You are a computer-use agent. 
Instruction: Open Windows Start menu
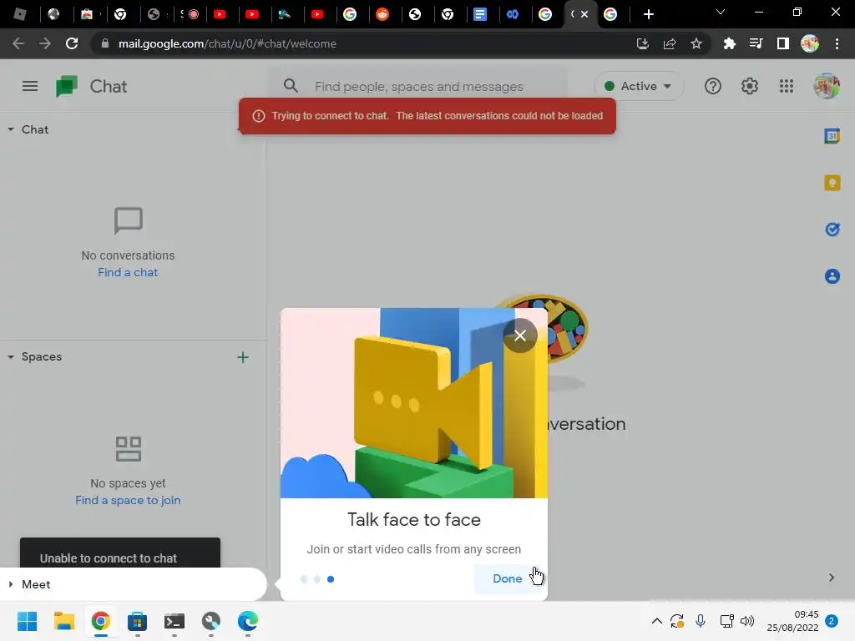(x=27, y=621)
